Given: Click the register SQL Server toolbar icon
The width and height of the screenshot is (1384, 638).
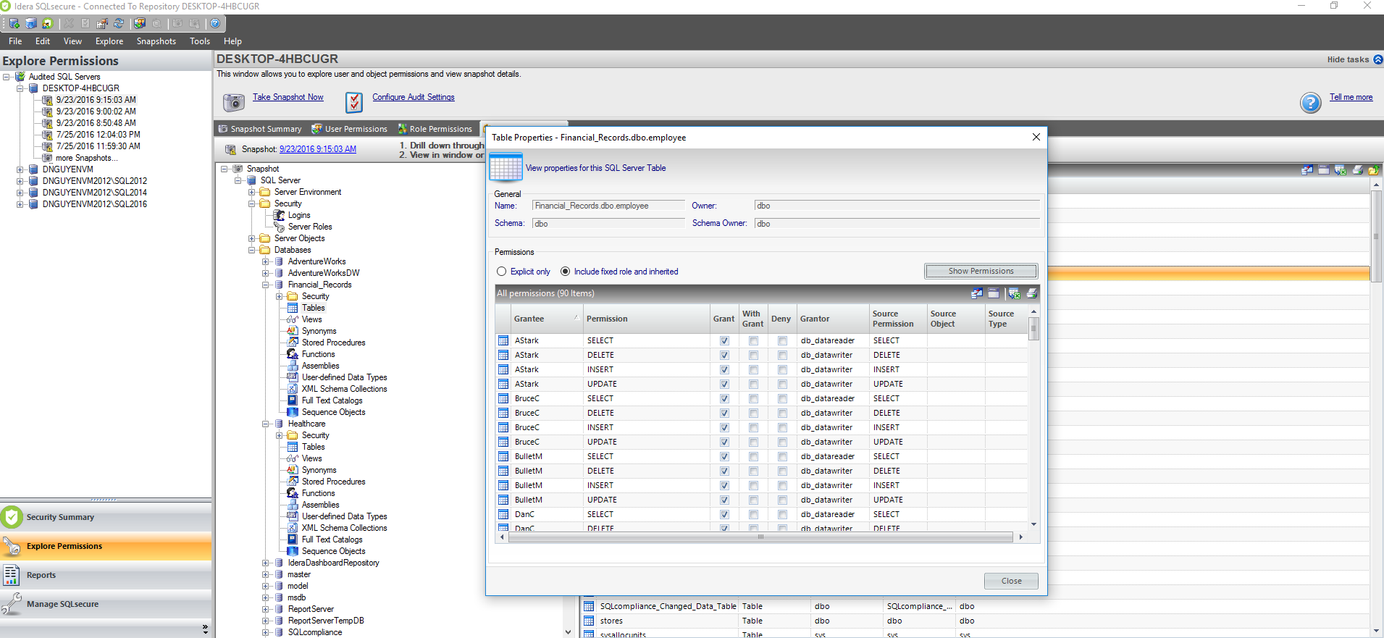Looking at the screenshot, I should pos(14,23).
